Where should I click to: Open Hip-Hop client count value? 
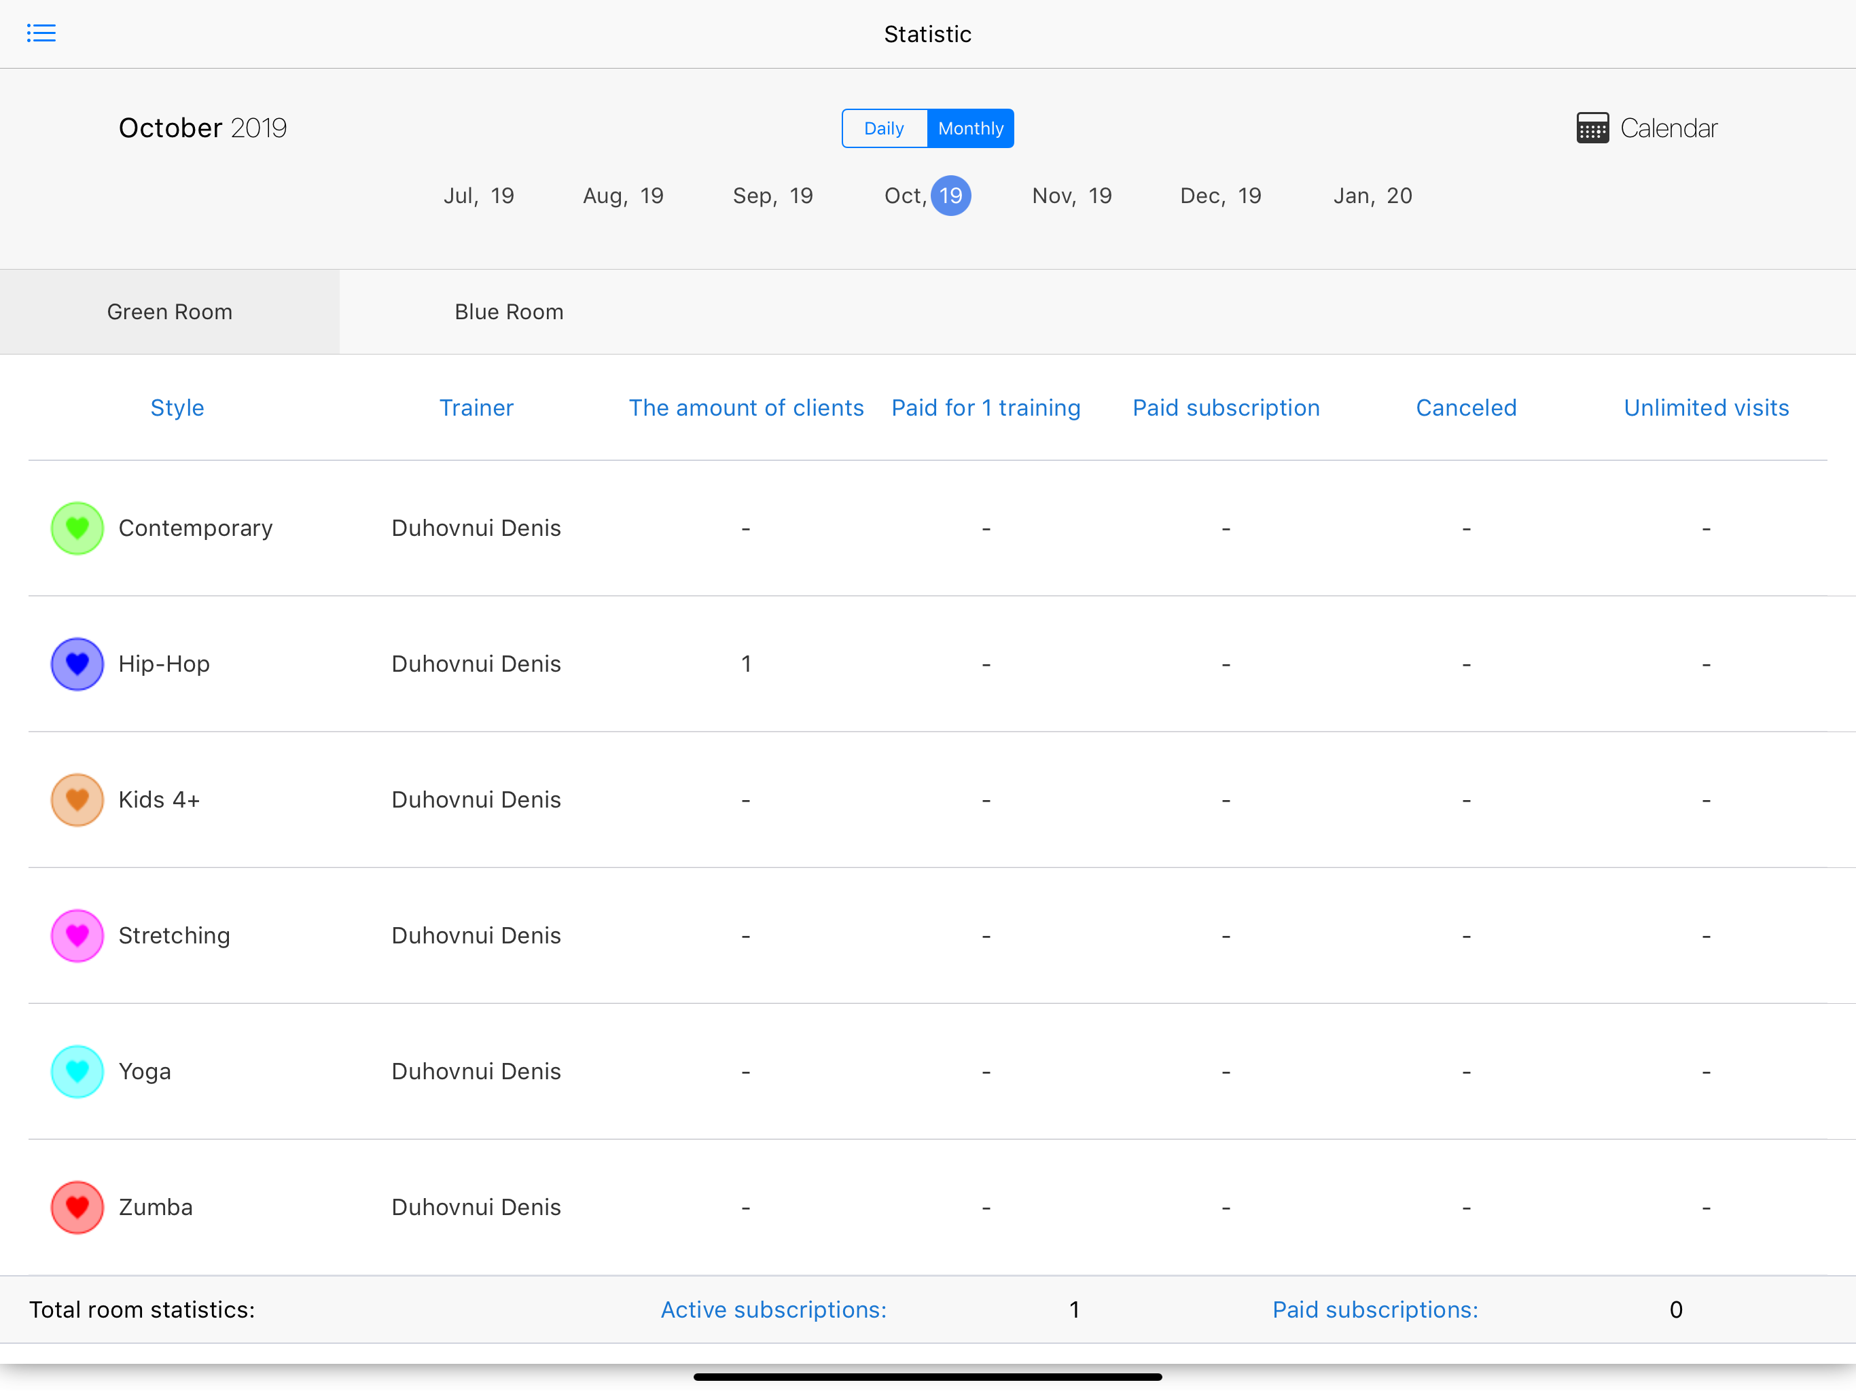click(x=746, y=664)
